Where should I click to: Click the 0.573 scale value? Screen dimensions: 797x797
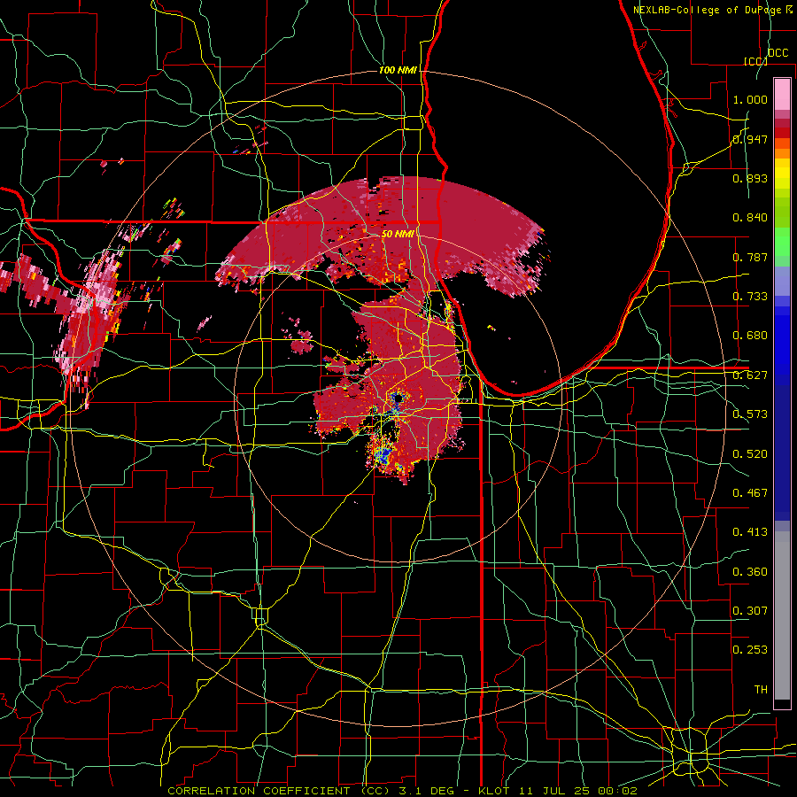[750, 414]
